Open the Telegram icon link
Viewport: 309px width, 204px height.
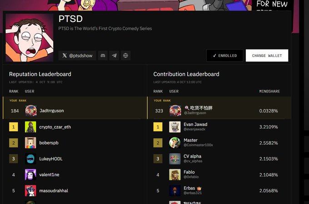pyautogui.click(x=114, y=56)
